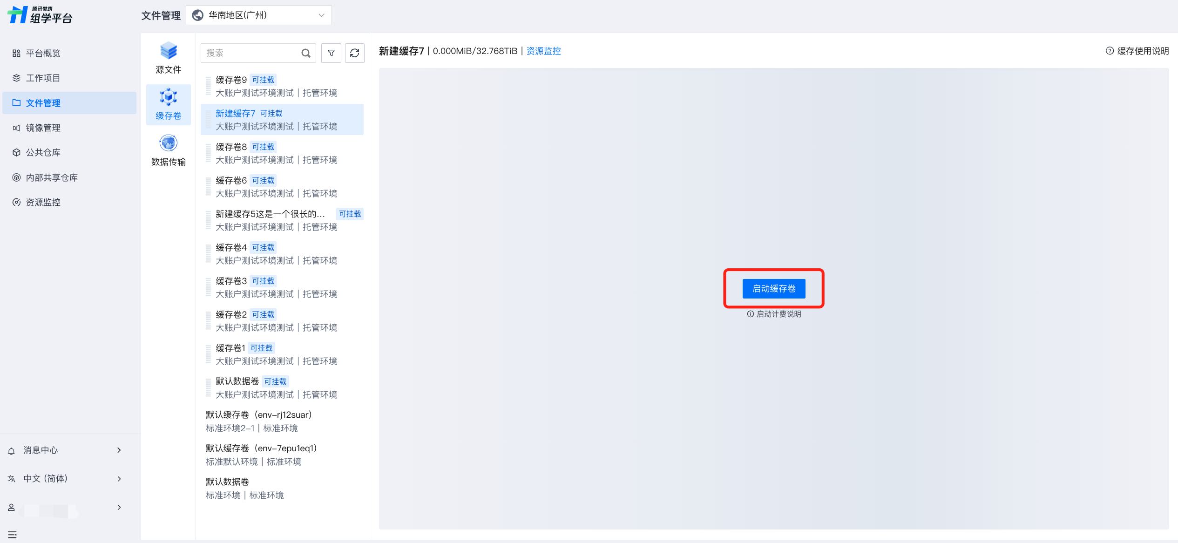Open the 资源监控 link in header

pyautogui.click(x=543, y=51)
